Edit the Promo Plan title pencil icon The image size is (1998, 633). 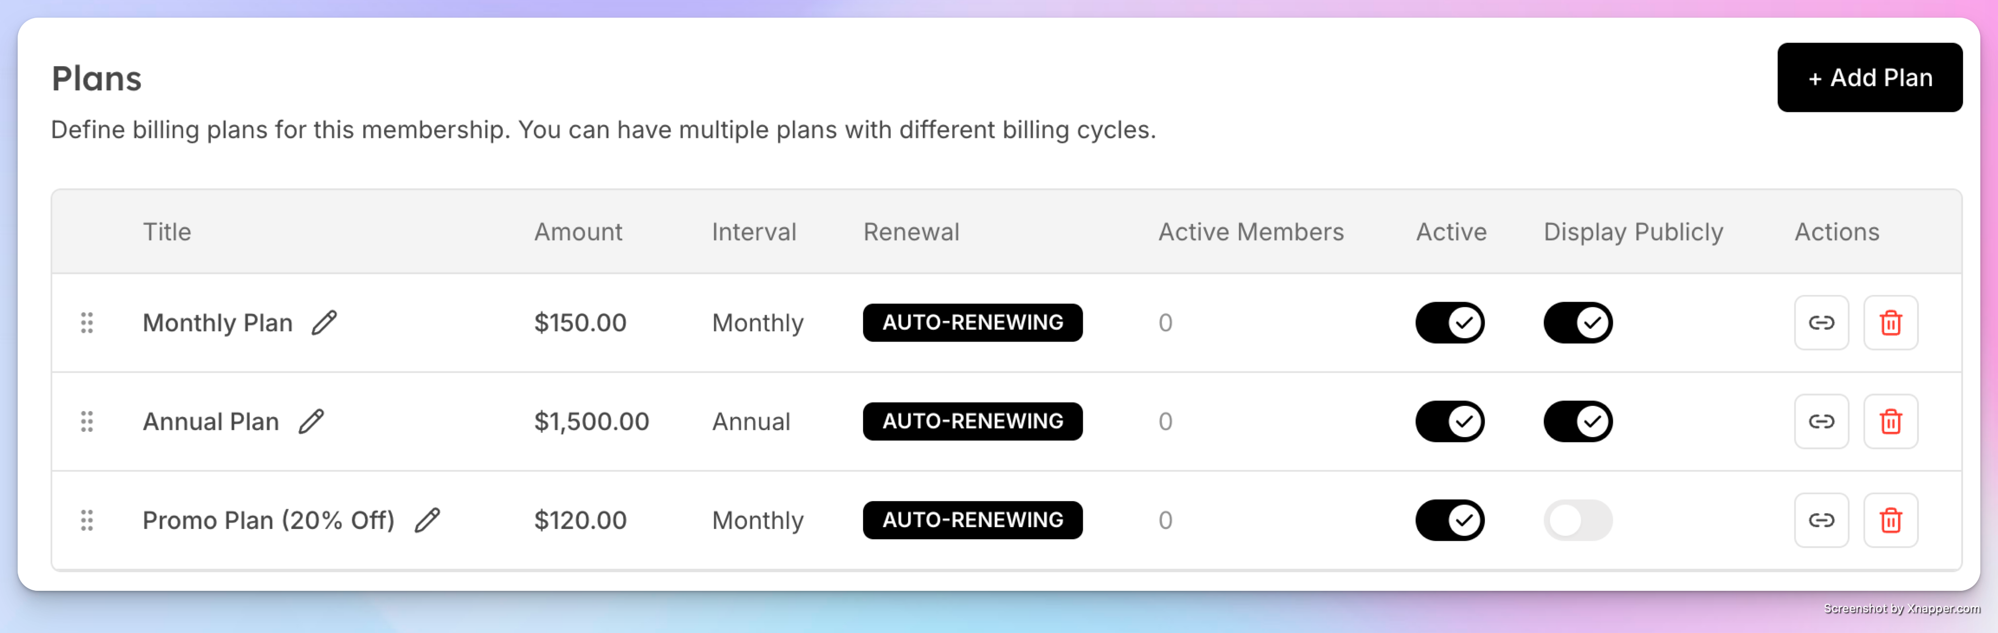[x=426, y=520]
